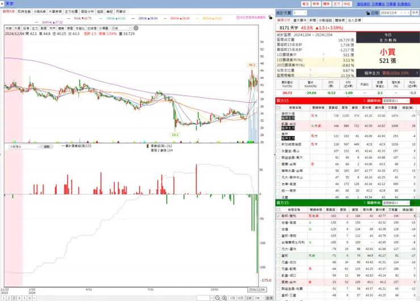Image resolution: width=420 pixels, height=301 pixels.
Task: Toggle the 分價量 chart indicator button
Action: (104, 28)
